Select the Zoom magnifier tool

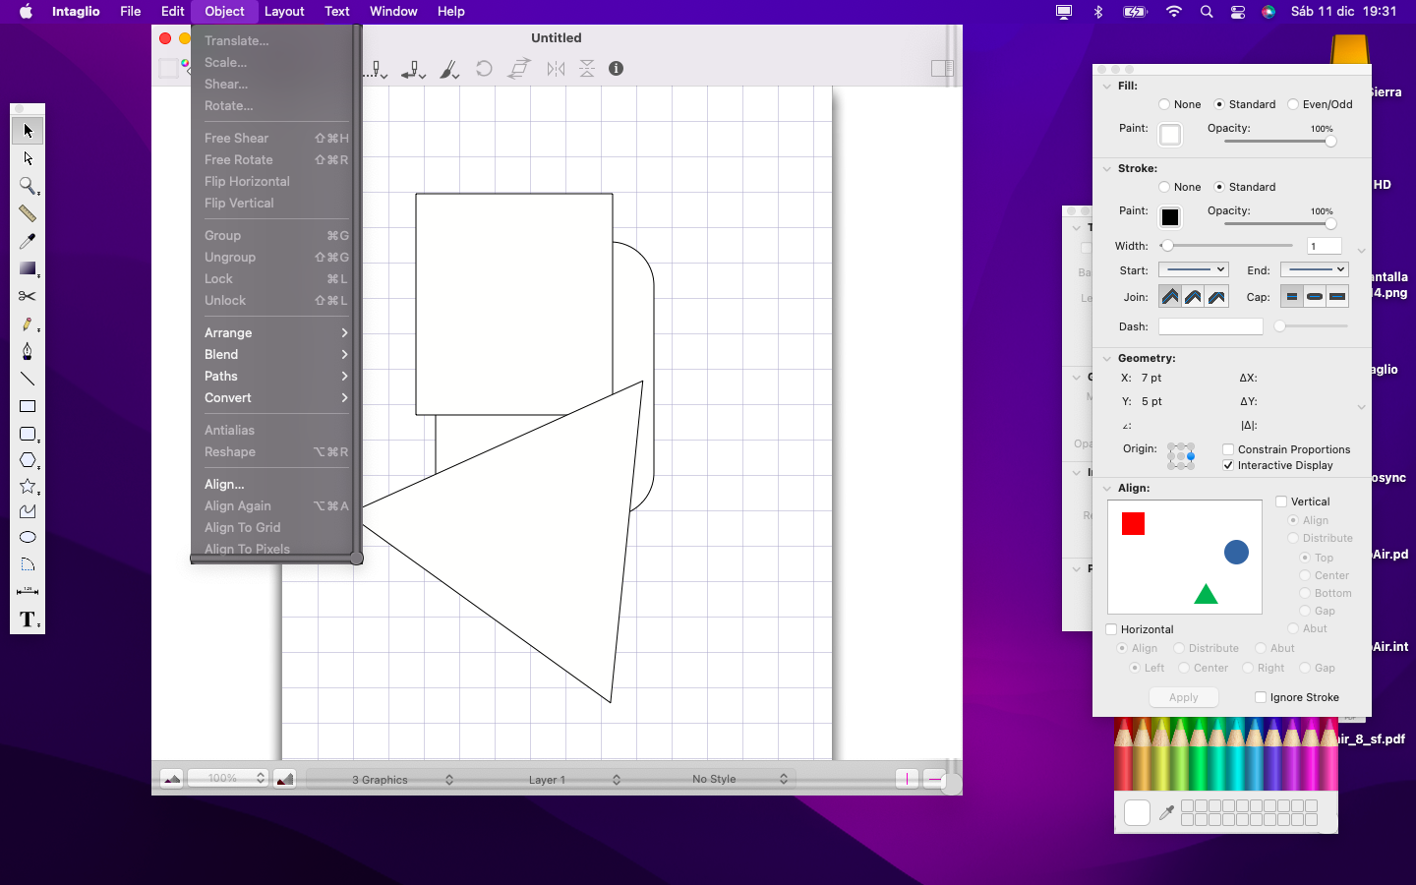click(x=28, y=186)
